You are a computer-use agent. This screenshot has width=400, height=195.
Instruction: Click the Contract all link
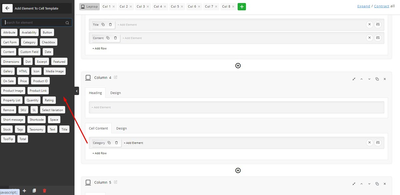(x=382, y=6)
